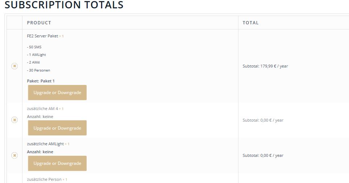Screen dimensions: 349x183
Task: Open the zusätzliche AMLight product link
Action: coord(45,144)
